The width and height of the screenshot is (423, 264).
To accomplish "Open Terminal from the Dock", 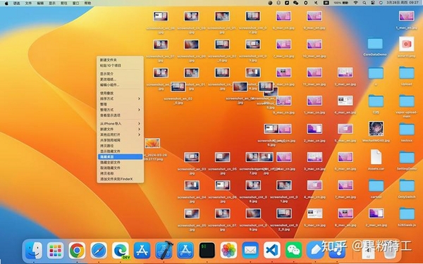I will [207, 251].
